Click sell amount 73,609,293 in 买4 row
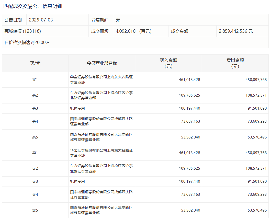Image resolution: width=270 pixels, height=220 pixels. pos(257,122)
